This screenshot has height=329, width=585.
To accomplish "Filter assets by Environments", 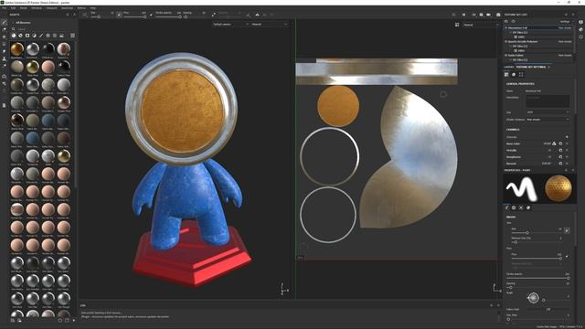I will [x=61, y=36].
